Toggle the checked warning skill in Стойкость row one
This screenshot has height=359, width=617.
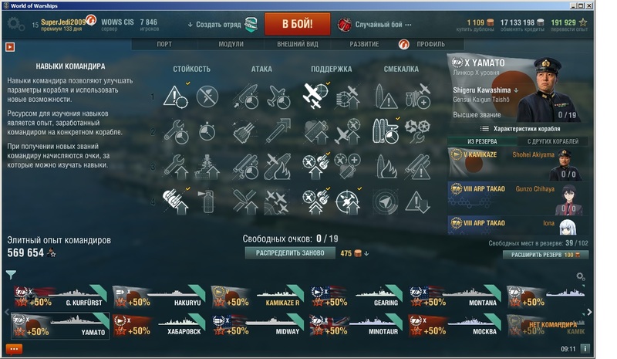(x=176, y=97)
